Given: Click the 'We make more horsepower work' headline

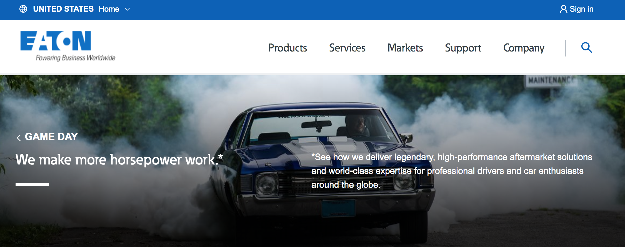Looking at the screenshot, I should (x=119, y=159).
